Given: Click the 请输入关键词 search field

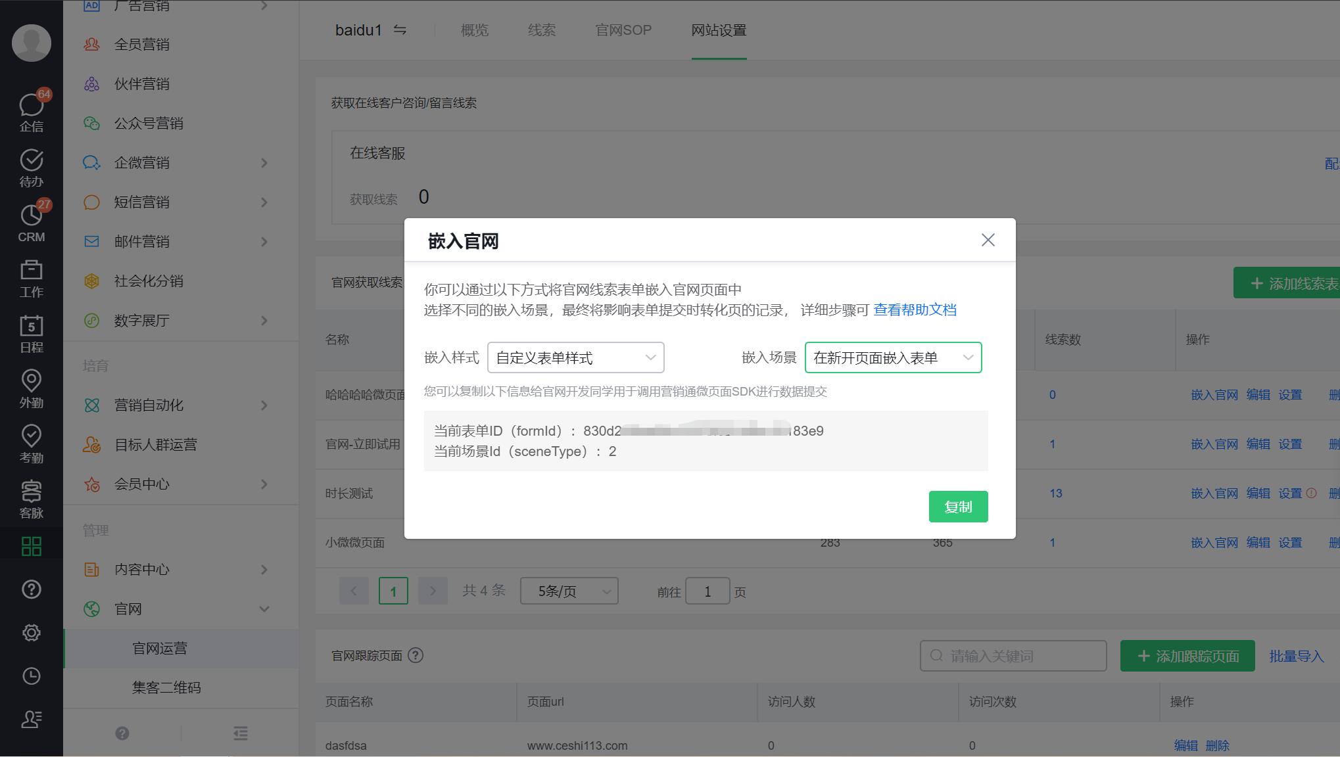Looking at the screenshot, I should 1013,655.
